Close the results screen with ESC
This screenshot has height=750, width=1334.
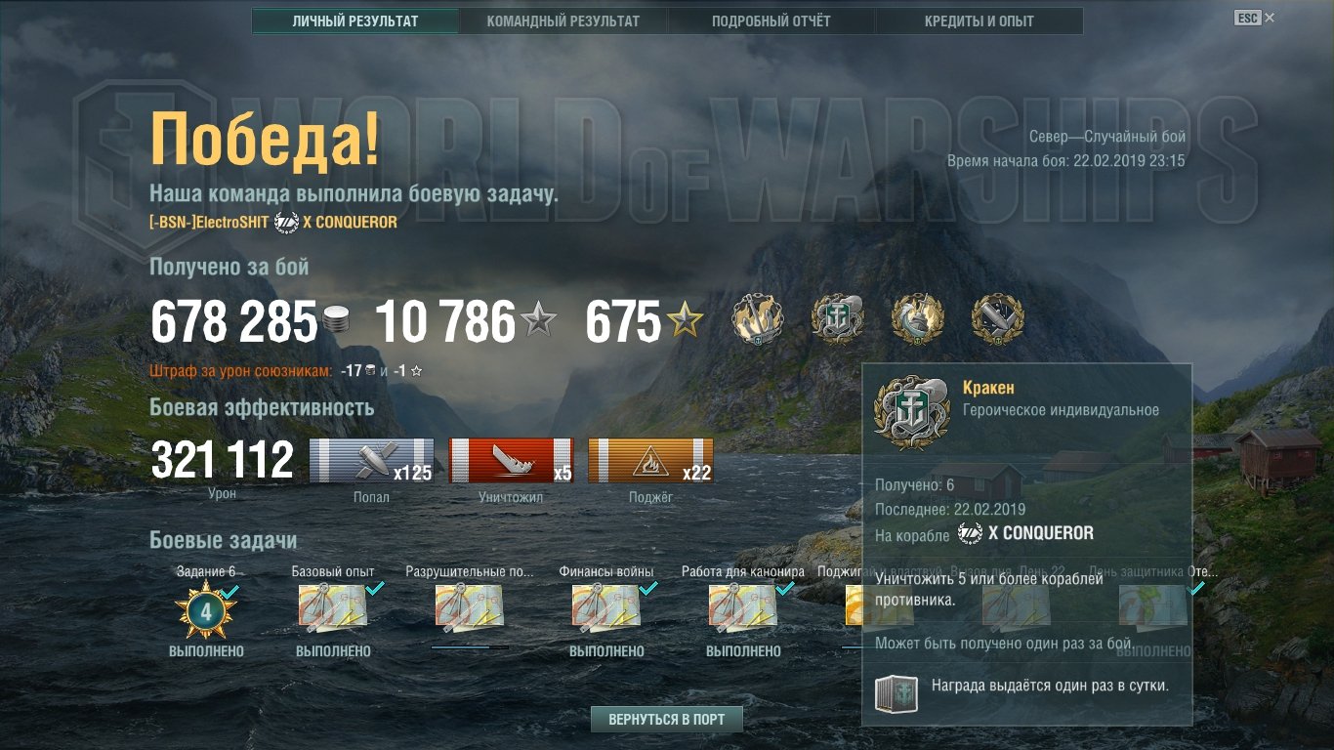[x=1254, y=18]
